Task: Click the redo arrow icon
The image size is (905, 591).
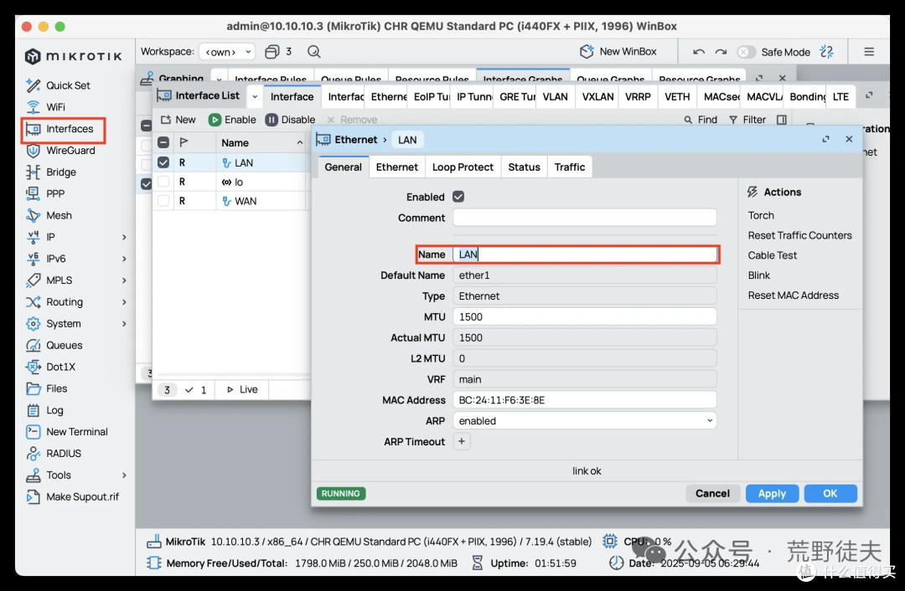Action: [721, 52]
